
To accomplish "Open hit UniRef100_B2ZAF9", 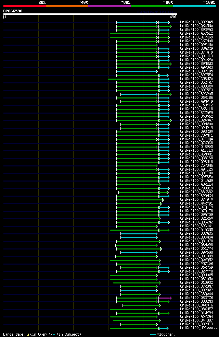I will (x=196, y=113).
